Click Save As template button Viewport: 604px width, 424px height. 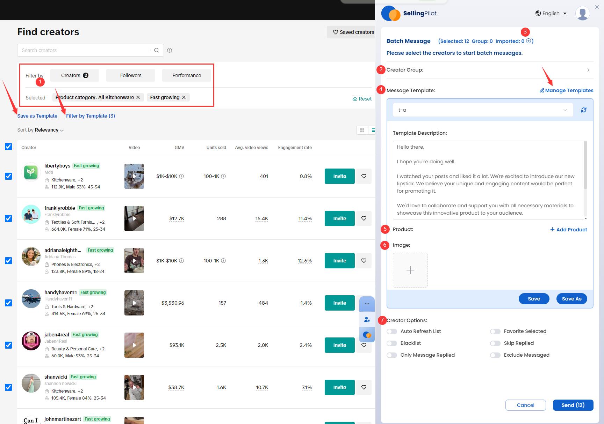[571, 299]
